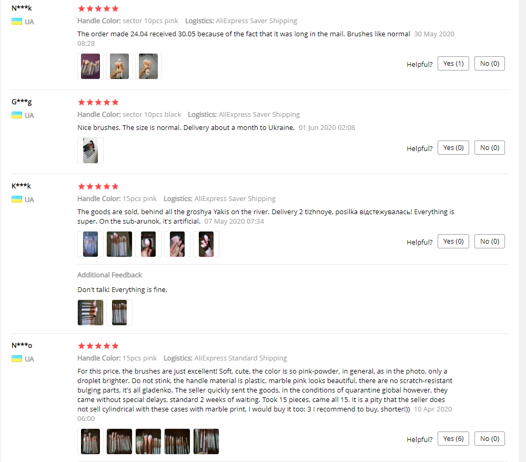The width and height of the screenshot is (526, 462).
Task: Click Yes (1) helpful on N***k's review
Action: click(453, 64)
